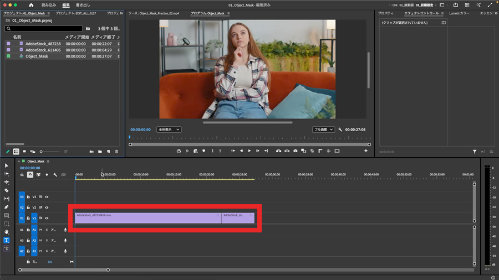The height and width of the screenshot is (280, 499).
Task: Select the Type tool
Action: coord(6,240)
